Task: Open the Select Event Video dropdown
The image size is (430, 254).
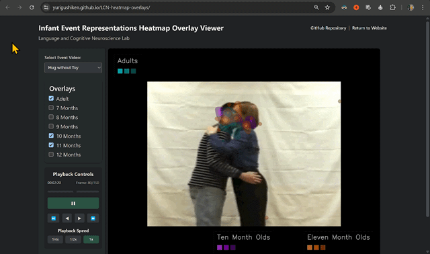Action: tap(73, 68)
